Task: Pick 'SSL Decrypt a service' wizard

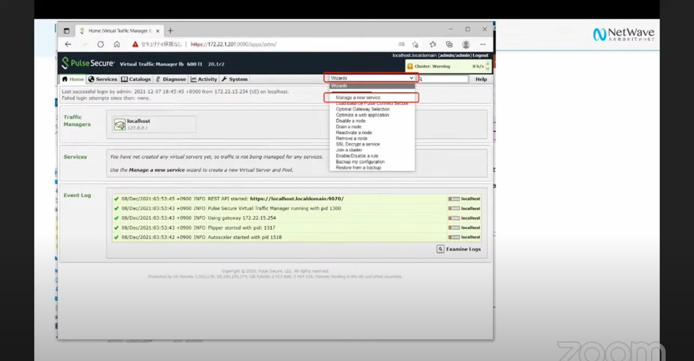Action: pyautogui.click(x=357, y=144)
